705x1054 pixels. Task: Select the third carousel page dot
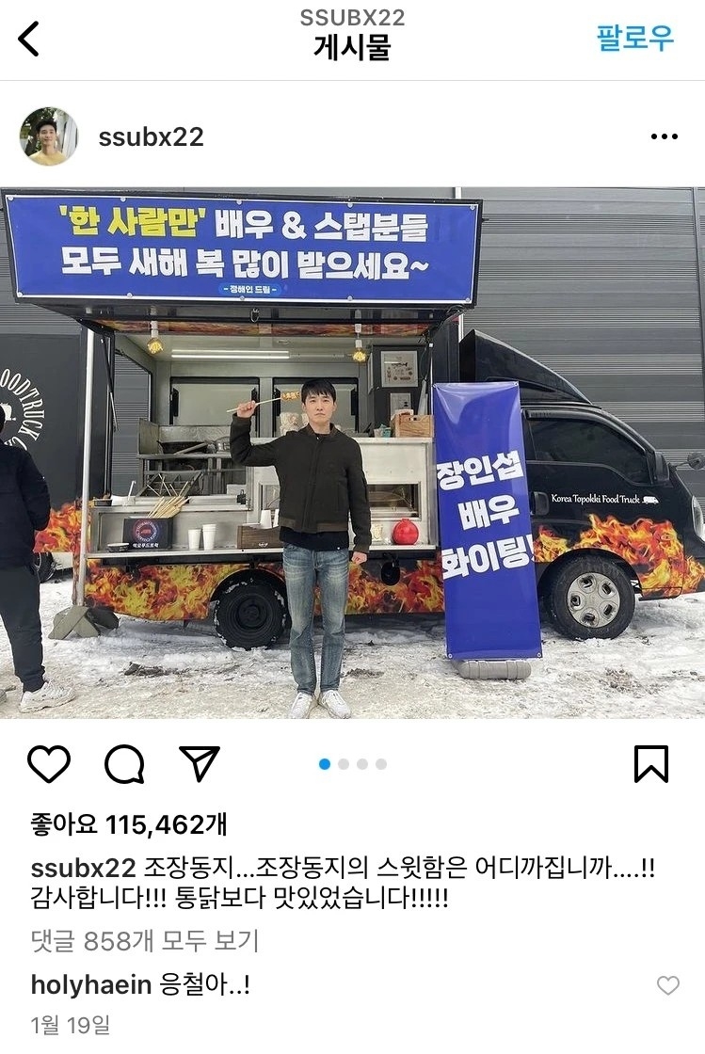tap(362, 764)
